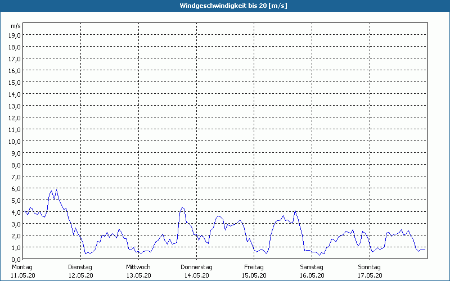Click the 10,0 y-axis label
Image resolution: width=450 pixels, height=281 pixels.
[15, 142]
